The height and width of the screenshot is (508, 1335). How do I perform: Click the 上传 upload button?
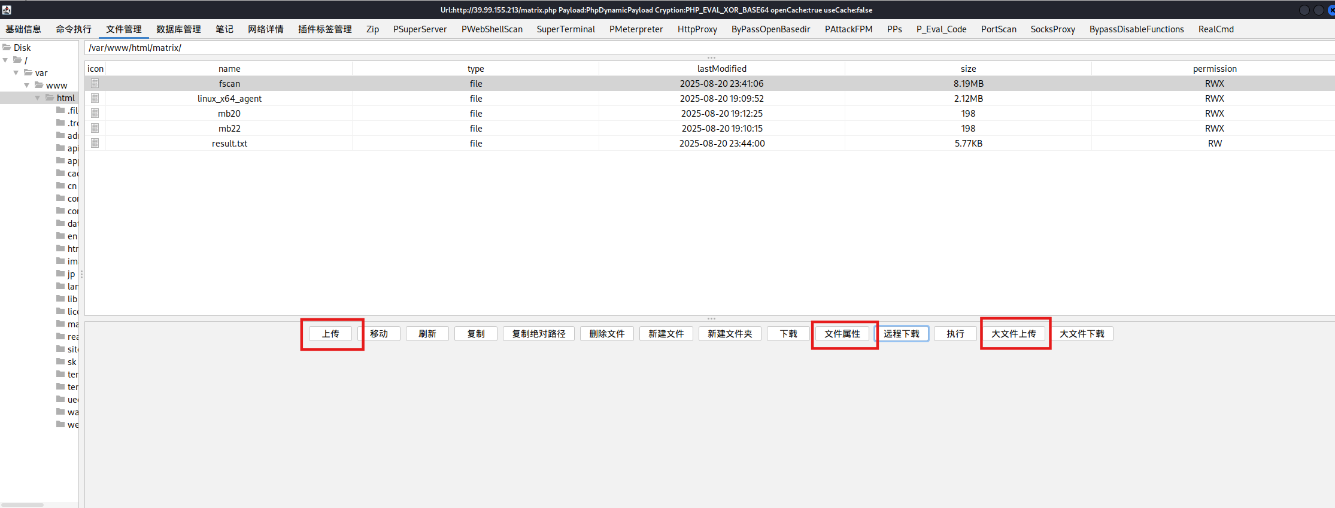330,334
